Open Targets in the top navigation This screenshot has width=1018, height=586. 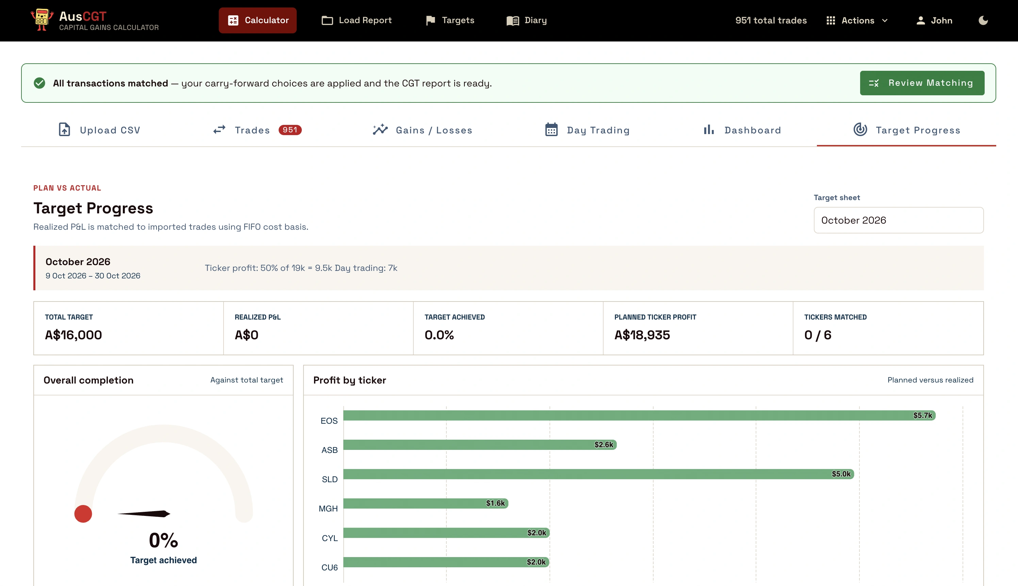point(450,20)
